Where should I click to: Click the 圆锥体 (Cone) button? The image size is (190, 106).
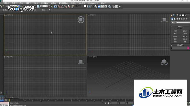click(x=185, y=31)
